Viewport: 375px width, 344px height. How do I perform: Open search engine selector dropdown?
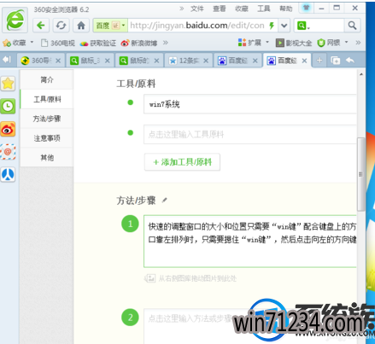303,26
